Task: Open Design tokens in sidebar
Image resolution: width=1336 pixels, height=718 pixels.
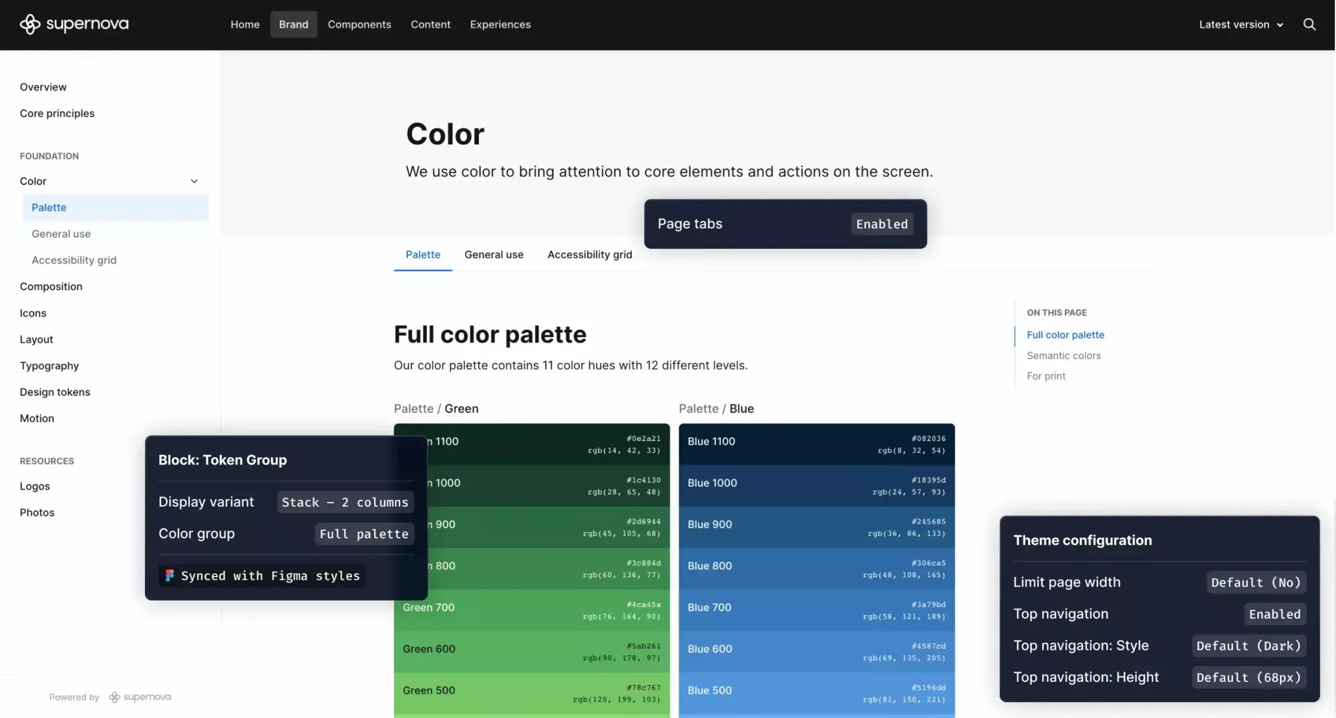Action: coord(55,392)
